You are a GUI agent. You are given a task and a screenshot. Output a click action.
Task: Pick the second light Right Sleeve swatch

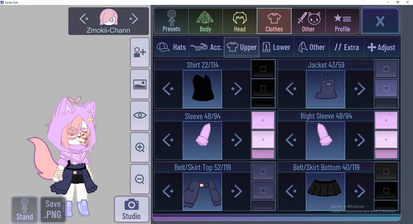pyautogui.click(x=386, y=140)
